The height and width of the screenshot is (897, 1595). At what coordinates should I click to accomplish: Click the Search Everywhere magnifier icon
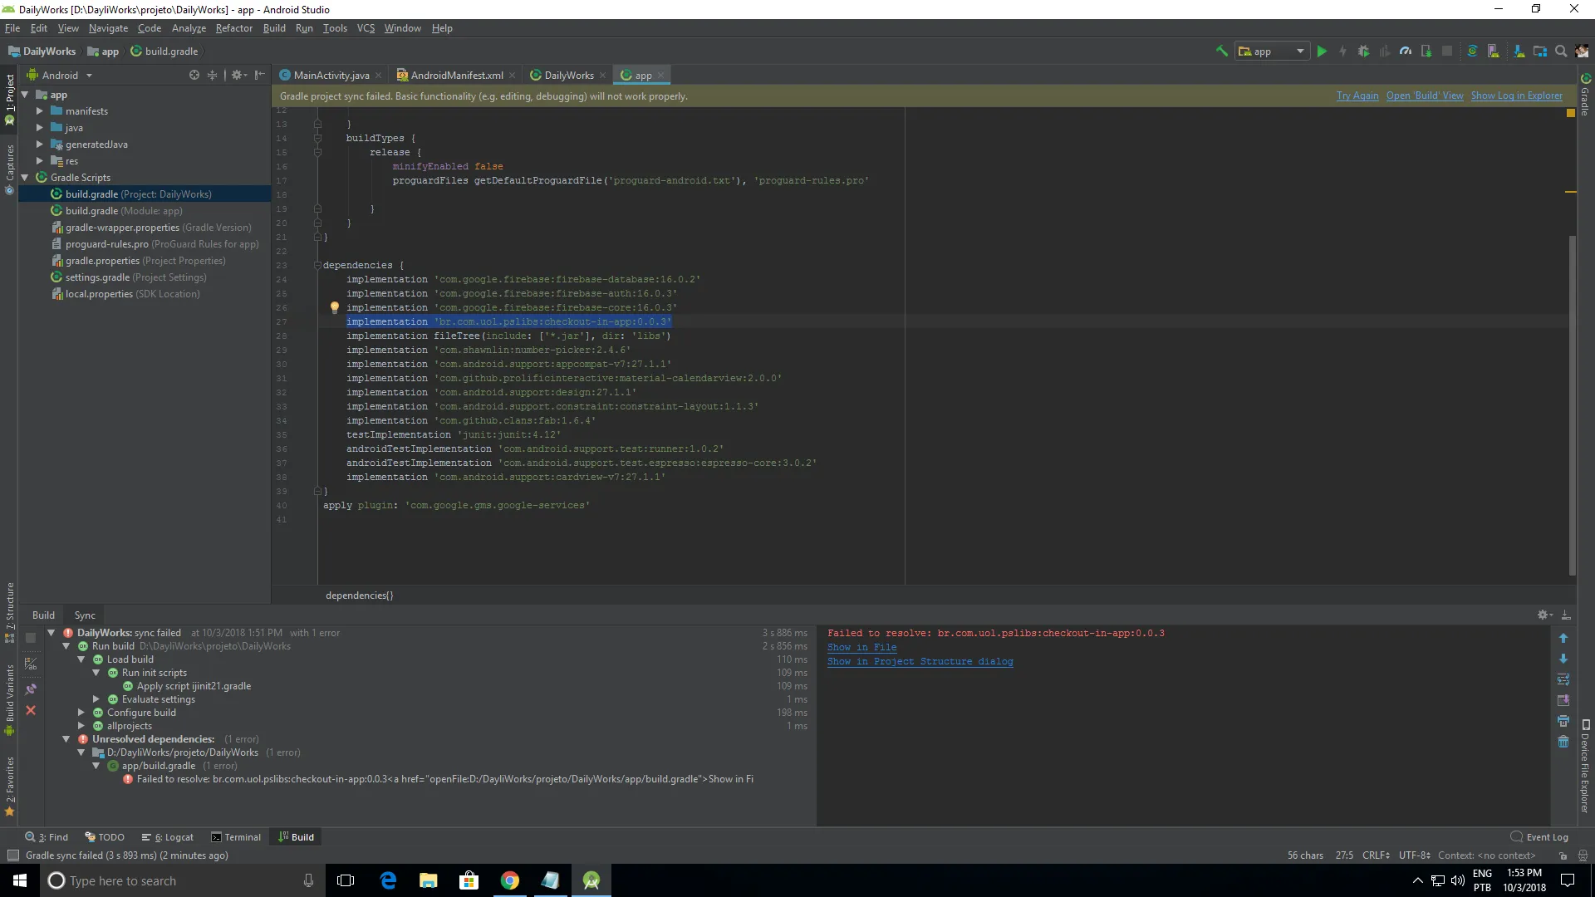1561,51
